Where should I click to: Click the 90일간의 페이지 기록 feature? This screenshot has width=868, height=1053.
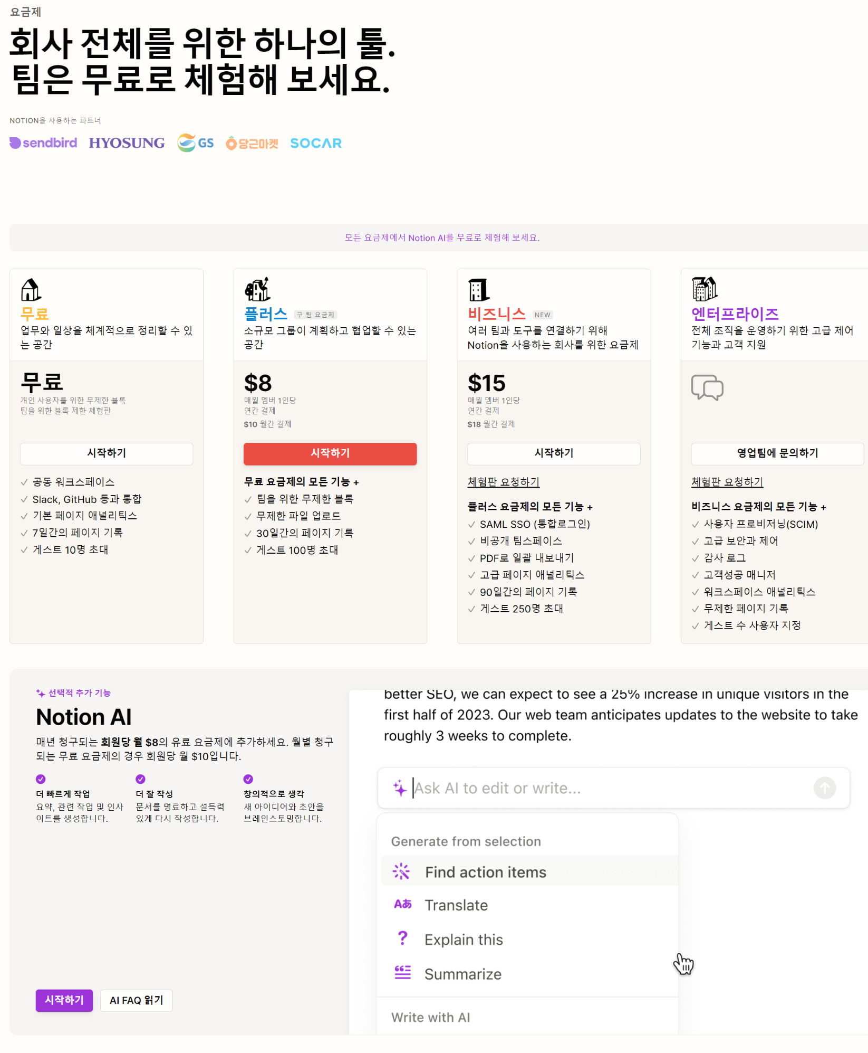(528, 592)
